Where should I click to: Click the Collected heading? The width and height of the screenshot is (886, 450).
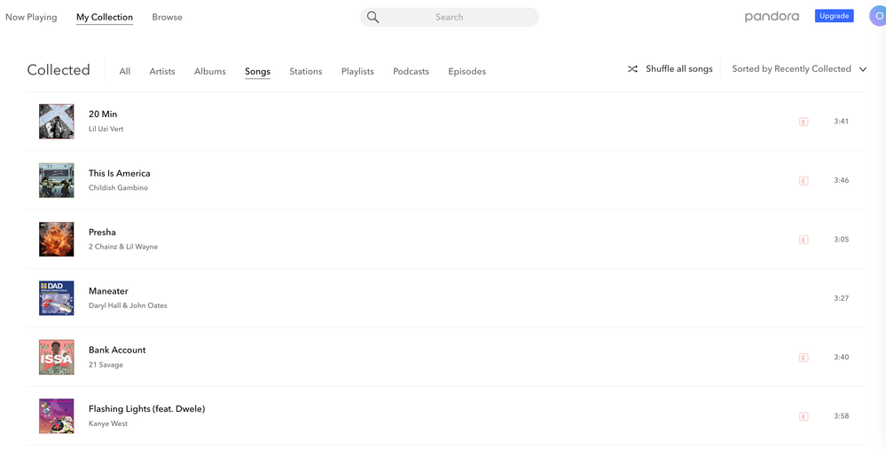pos(59,69)
